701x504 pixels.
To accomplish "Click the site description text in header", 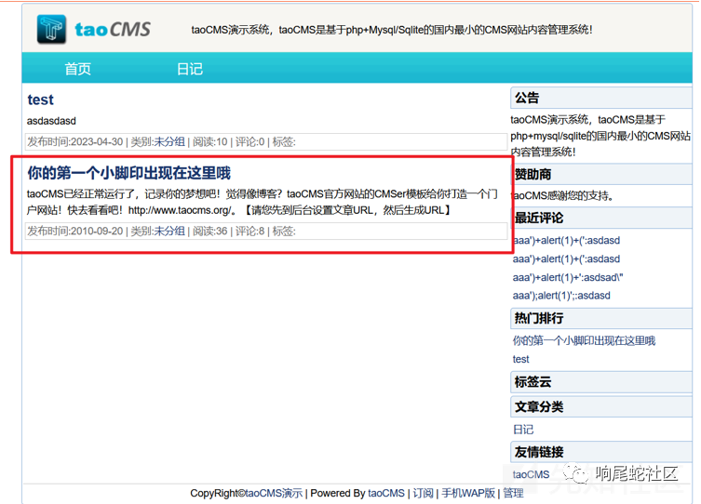I will pos(392,30).
